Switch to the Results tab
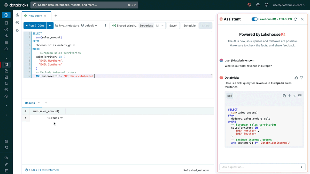Screen dimensions: 310x174 30,103
